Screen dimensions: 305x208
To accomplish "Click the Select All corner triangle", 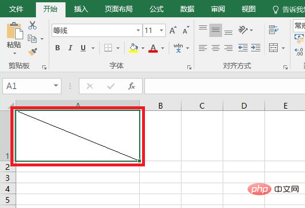I will click(11, 106).
